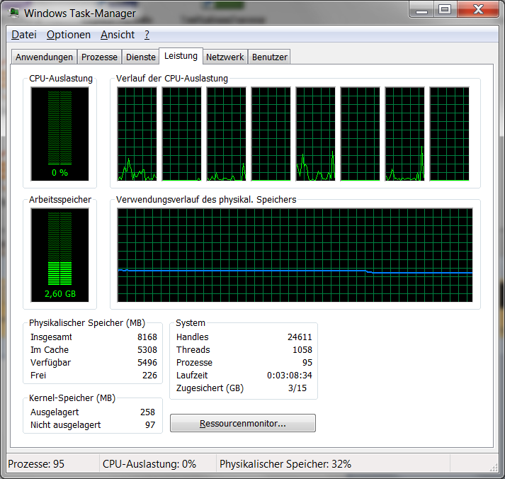505x479 pixels.
Task: Click status bar Physikalischer Speicher: 32%
Action: 285,464
